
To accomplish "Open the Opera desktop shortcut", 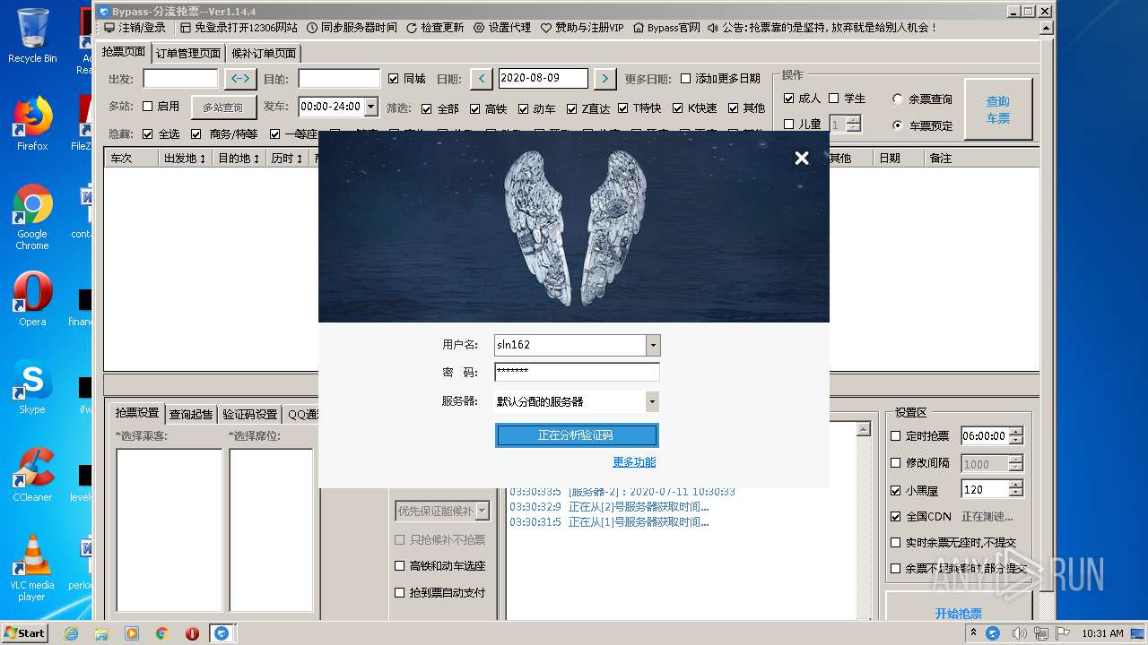I will coord(32,299).
